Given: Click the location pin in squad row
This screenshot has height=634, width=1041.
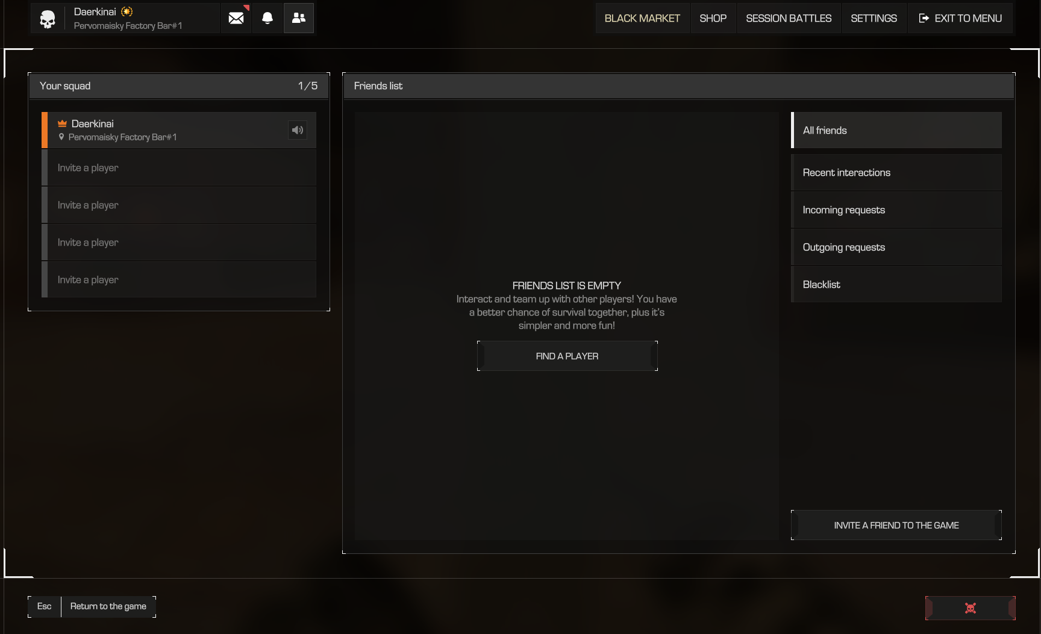Looking at the screenshot, I should tap(61, 137).
